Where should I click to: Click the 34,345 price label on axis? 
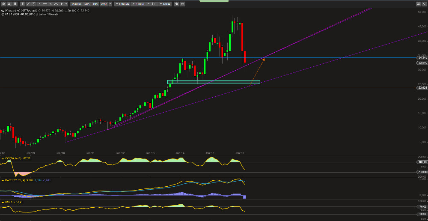(x=422, y=58)
